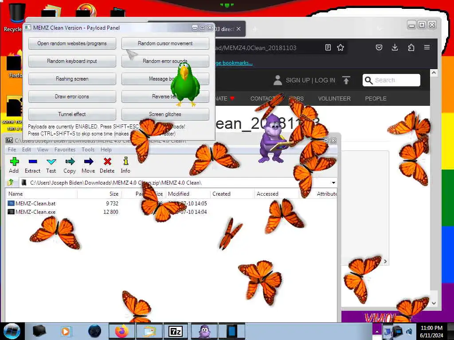Click the upload arrow icon on website
The width and height of the screenshot is (454, 340).
pos(346,80)
